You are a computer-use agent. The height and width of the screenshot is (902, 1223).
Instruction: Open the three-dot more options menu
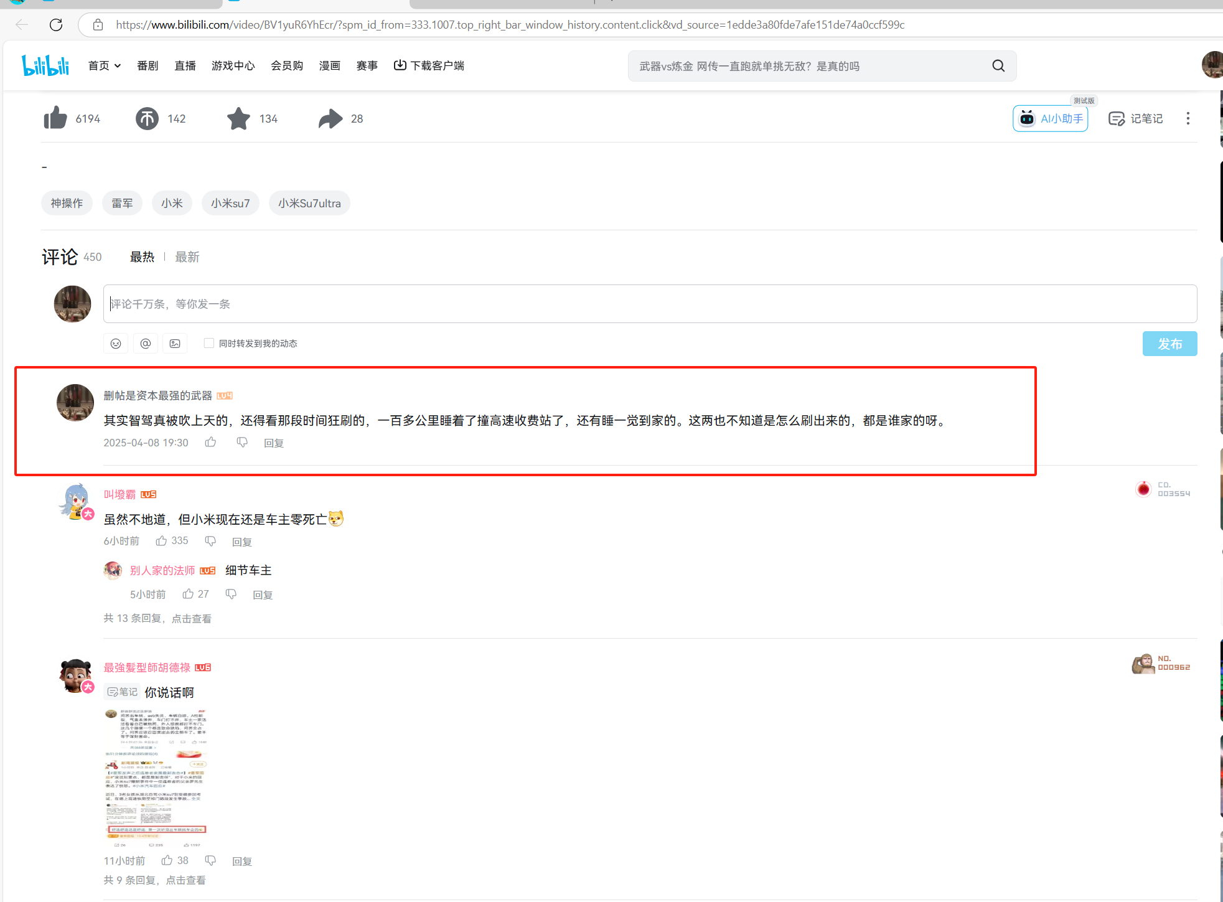(1188, 118)
